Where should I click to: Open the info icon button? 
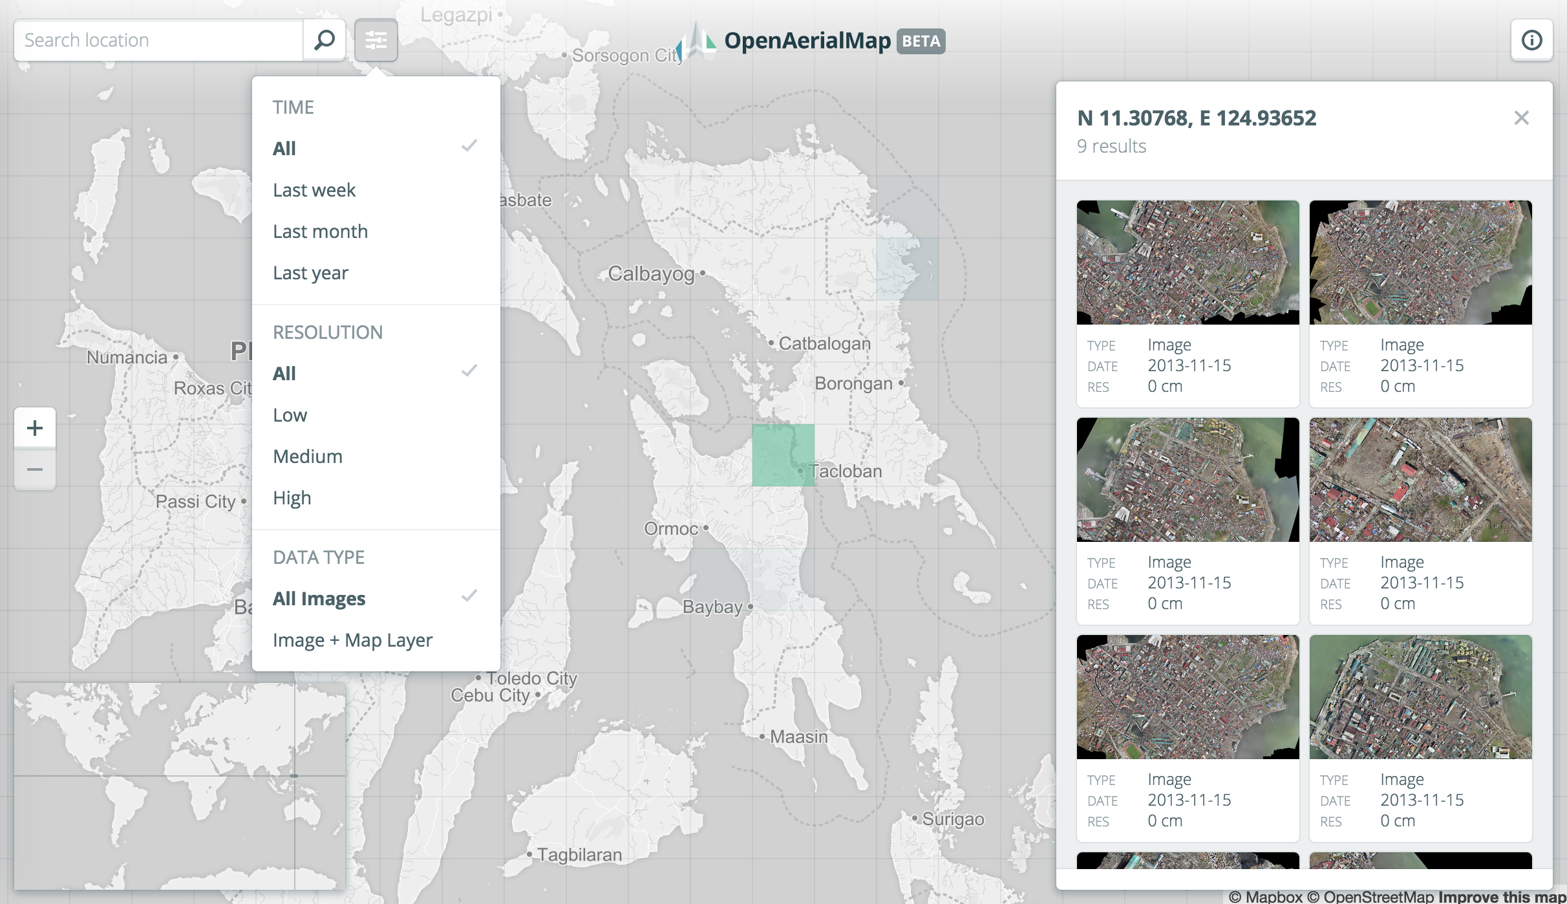pyautogui.click(x=1531, y=40)
